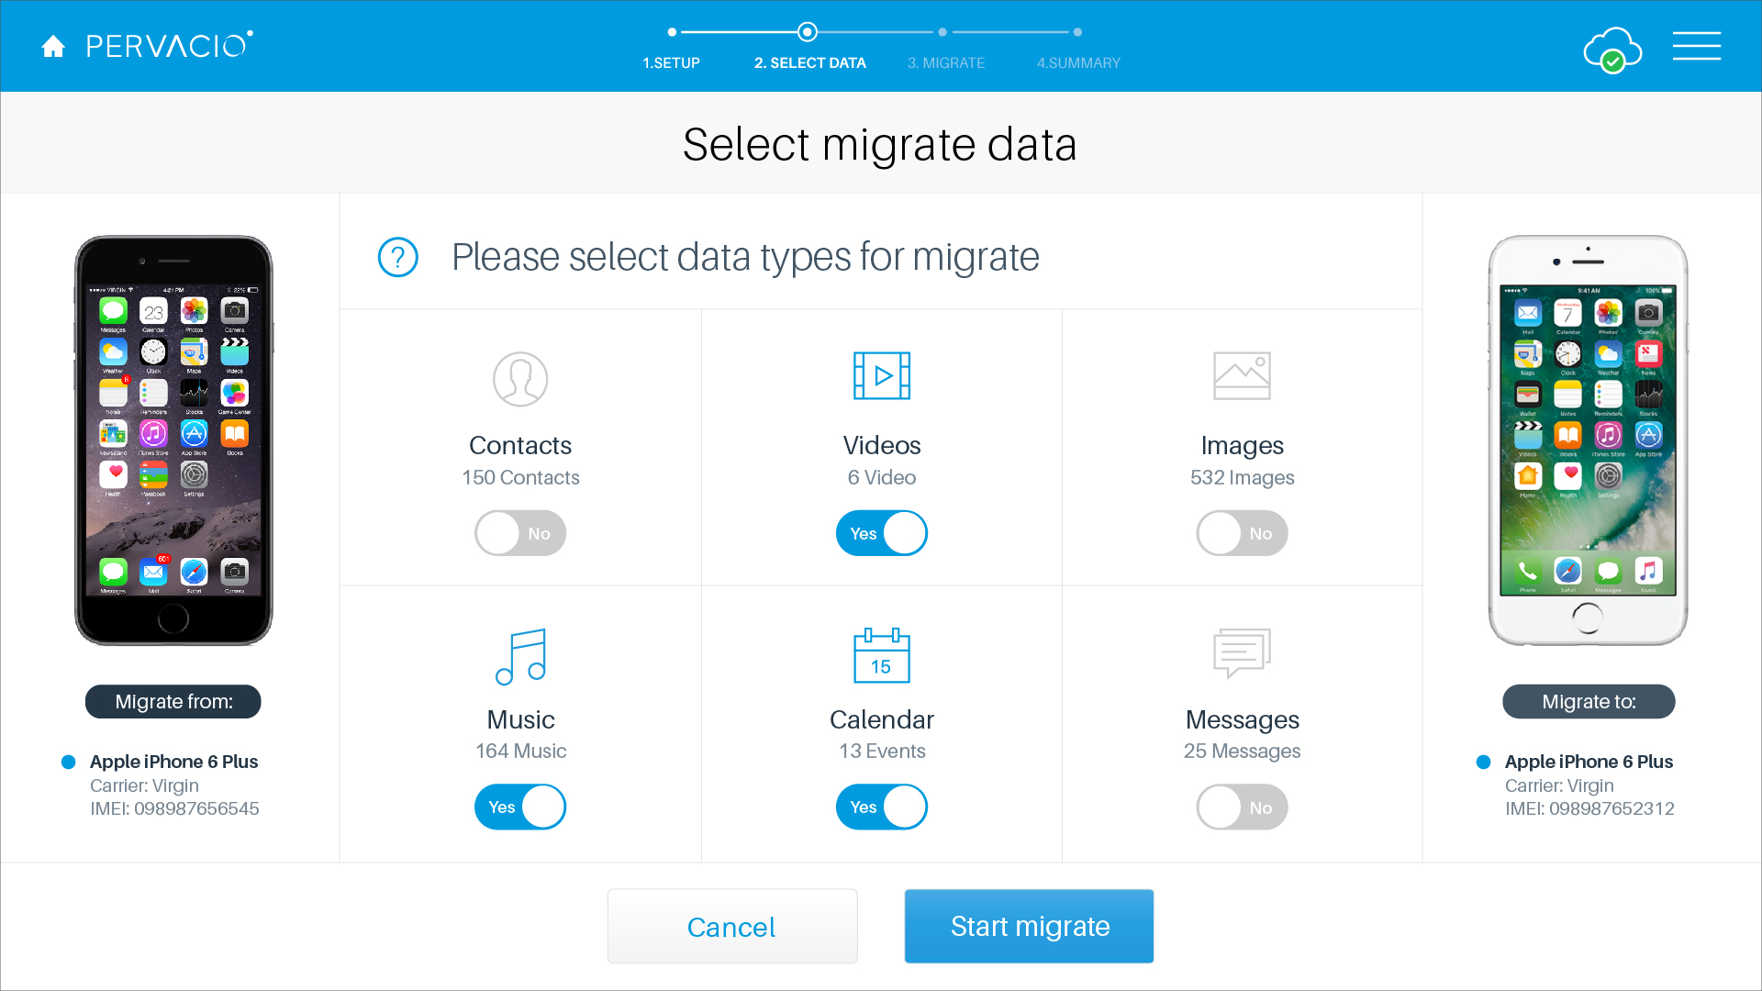Click '25 Messages' count text
The width and height of the screenshot is (1762, 991).
pos(1242,752)
